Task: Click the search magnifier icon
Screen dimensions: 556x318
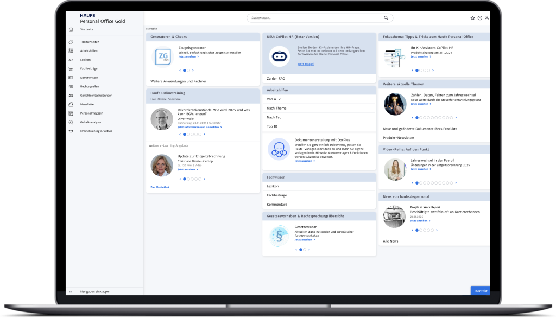Action: [386, 18]
